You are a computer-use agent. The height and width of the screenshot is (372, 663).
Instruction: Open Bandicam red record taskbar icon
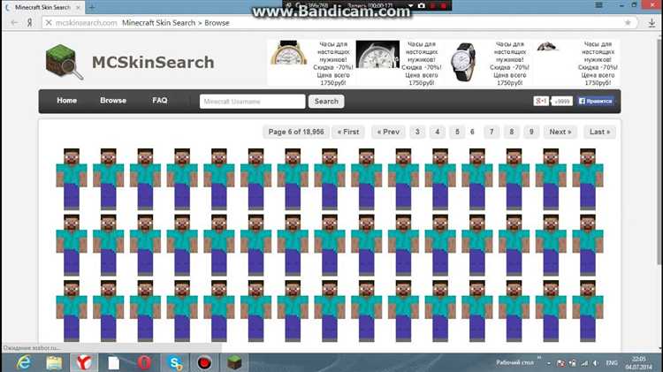tap(205, 362)
